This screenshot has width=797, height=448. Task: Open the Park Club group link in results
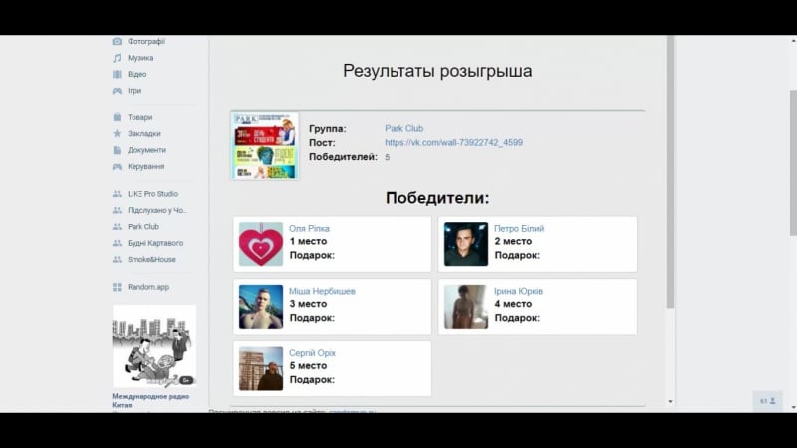(x=403, y=128)
